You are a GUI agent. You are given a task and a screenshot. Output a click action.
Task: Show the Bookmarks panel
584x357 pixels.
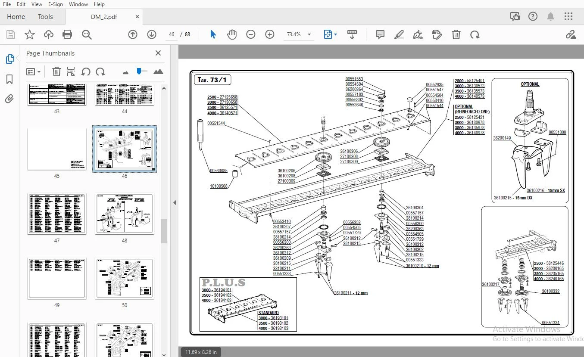(x=9, y=79)
